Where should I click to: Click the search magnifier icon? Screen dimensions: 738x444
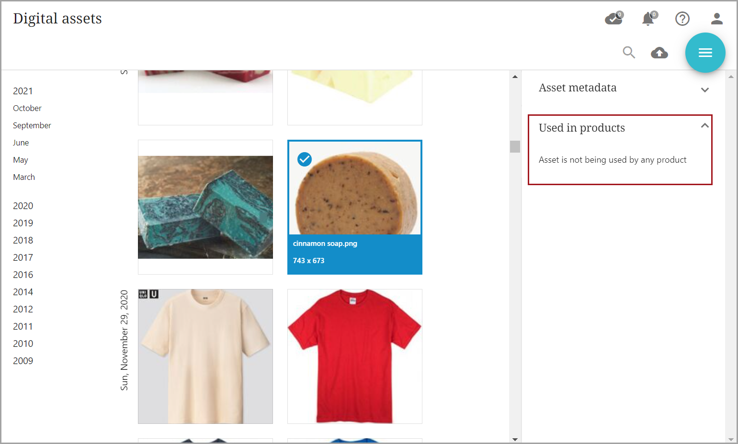click(629, 52)
